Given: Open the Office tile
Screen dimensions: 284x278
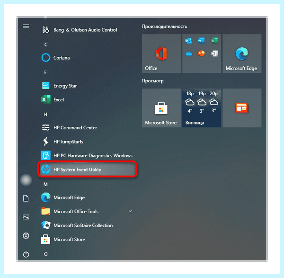Looking at the screenshot, I should point(161,54).
